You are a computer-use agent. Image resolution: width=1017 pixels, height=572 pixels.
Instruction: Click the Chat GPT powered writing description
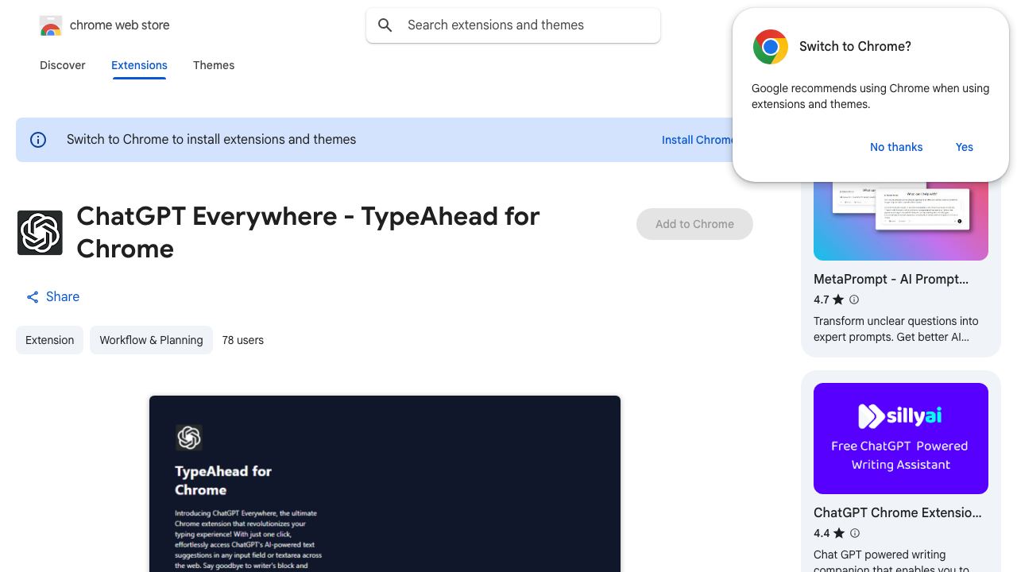891,562
